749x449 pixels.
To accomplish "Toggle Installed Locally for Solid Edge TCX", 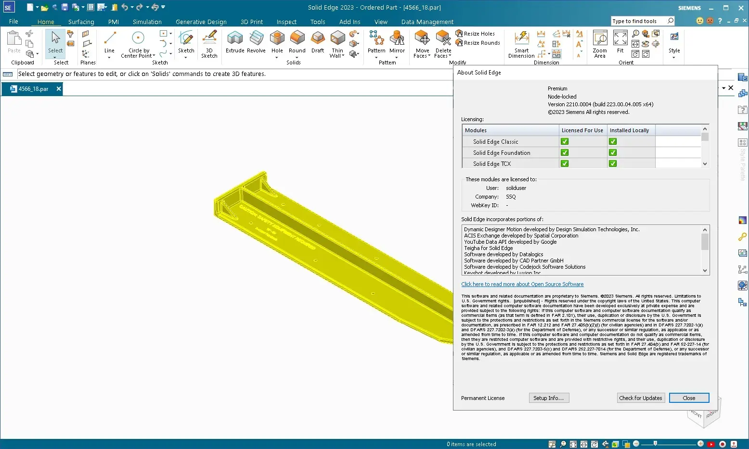I will pos(613,163).
